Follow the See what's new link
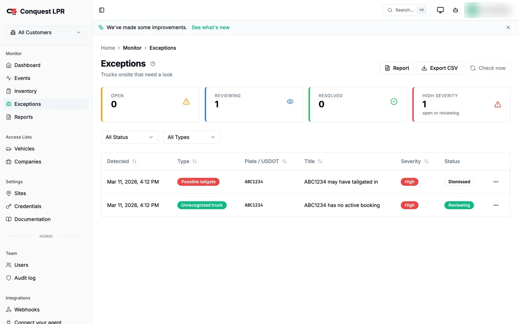This screenshot has height=324, width=519. 210,27
